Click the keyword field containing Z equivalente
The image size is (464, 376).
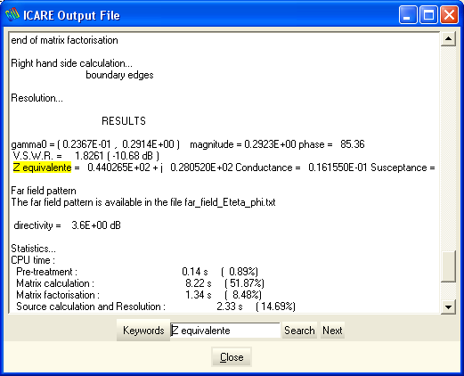[x=225, y=331]
